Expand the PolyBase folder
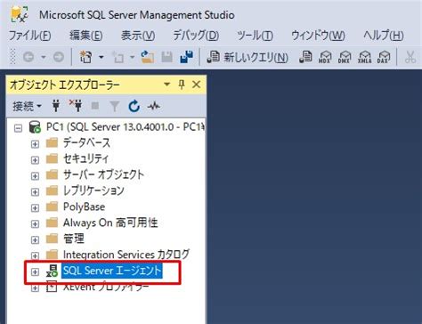 pyautogui.click(x=35, y=208)
